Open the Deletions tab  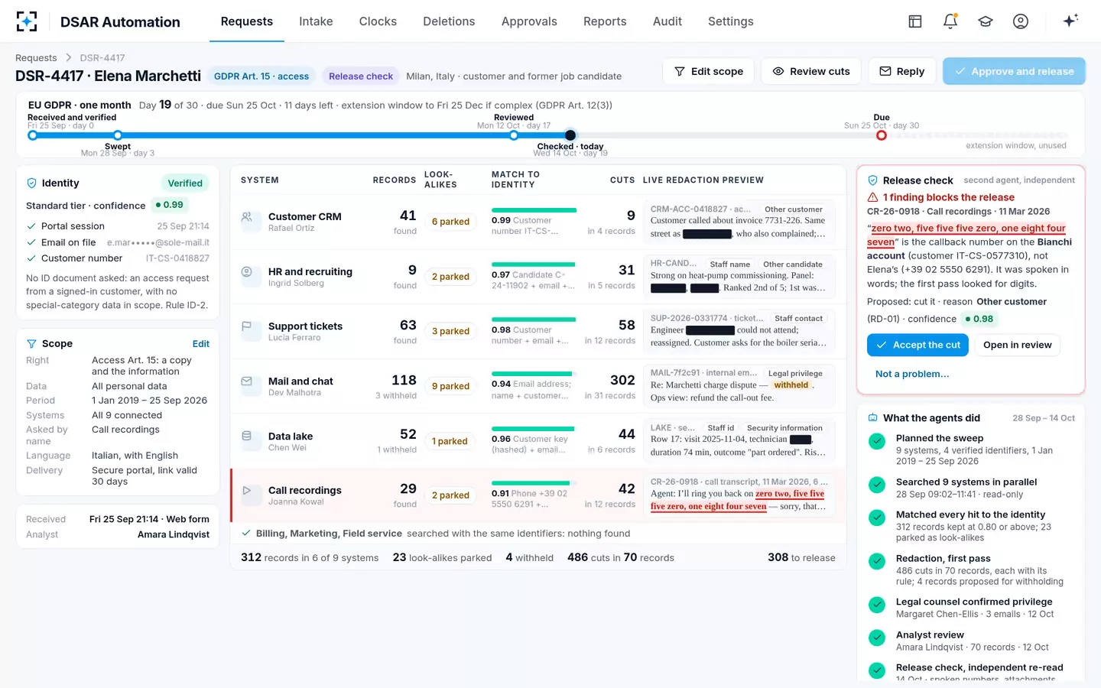(x=449, y=21)
